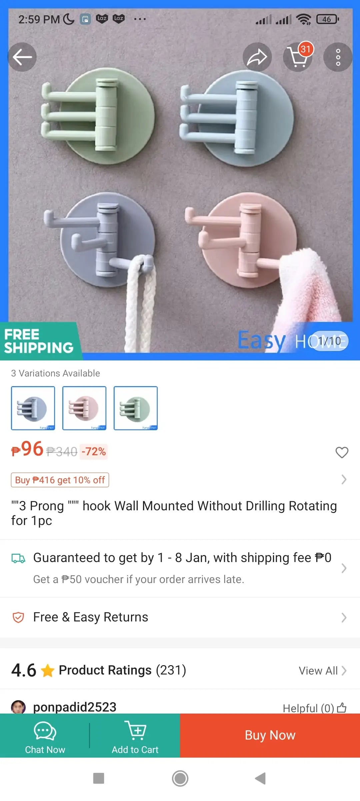The width and height of the screenshot is (360, 801).
Task: Toggle the wishlist heart icon
Action: tap(342, 452)
